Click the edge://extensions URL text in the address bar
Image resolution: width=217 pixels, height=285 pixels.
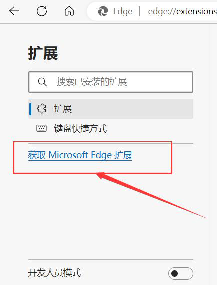pyautogui.click(x=183, y=11)
